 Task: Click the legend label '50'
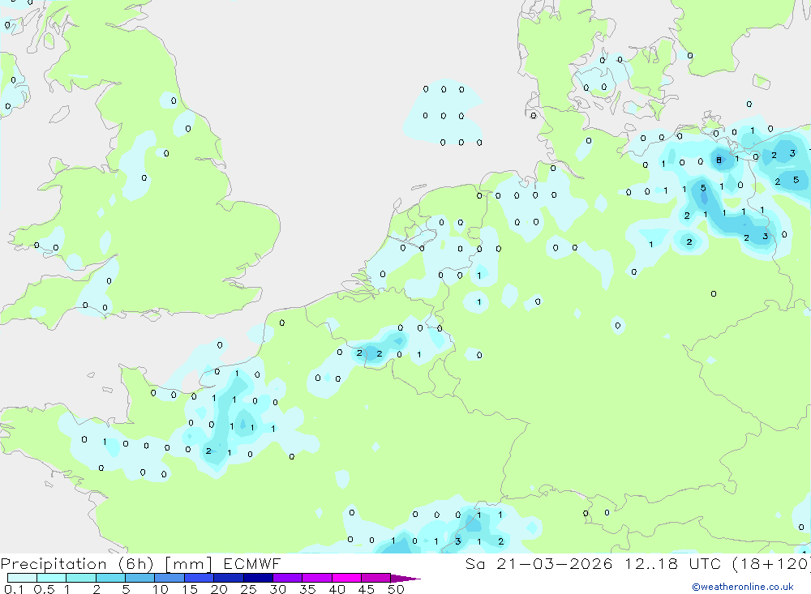[x=397, y=589]
